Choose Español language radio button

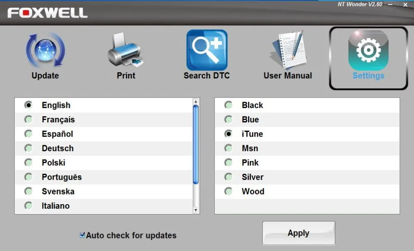pyautogui.click(x=28, y=134)
